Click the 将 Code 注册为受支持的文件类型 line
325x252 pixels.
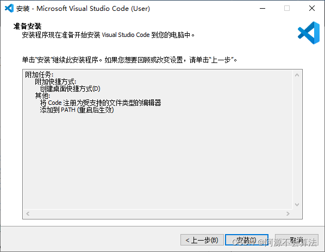coord(101,103)
